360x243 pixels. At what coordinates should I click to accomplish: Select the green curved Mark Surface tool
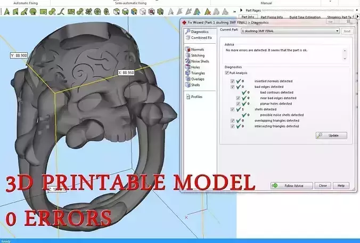pyautogui.click(x=24, y=12)
